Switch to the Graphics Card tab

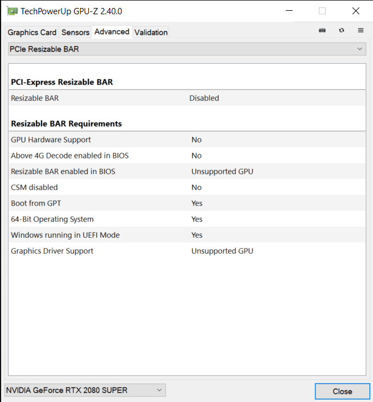click(x=32, y=33)
